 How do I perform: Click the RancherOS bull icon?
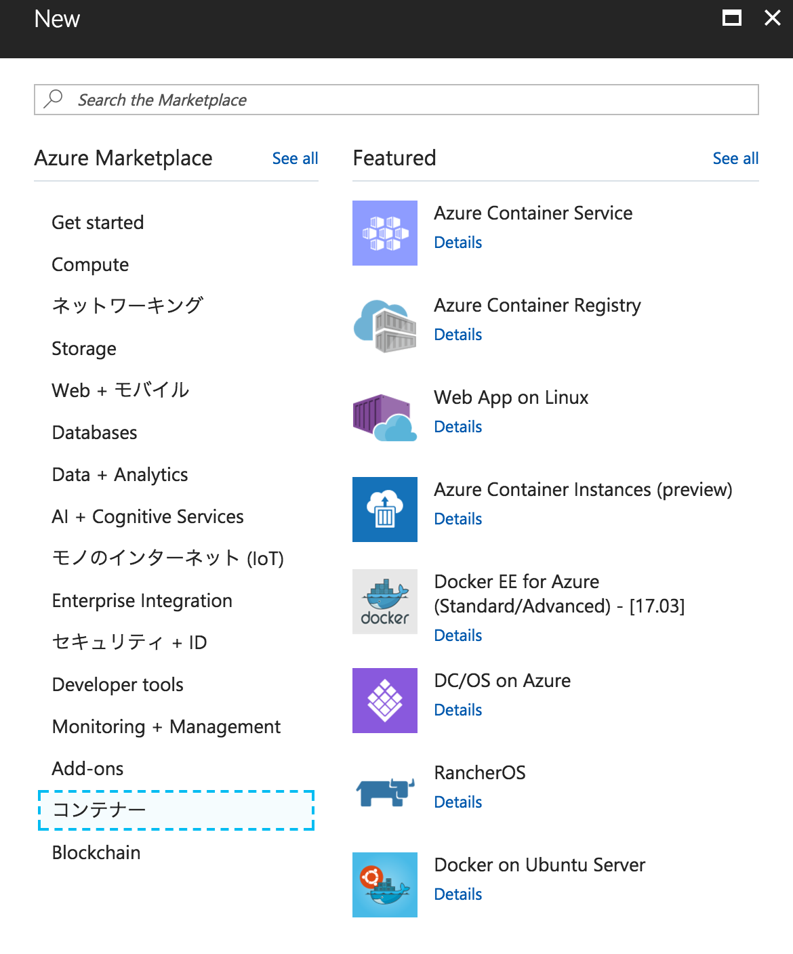385,793
